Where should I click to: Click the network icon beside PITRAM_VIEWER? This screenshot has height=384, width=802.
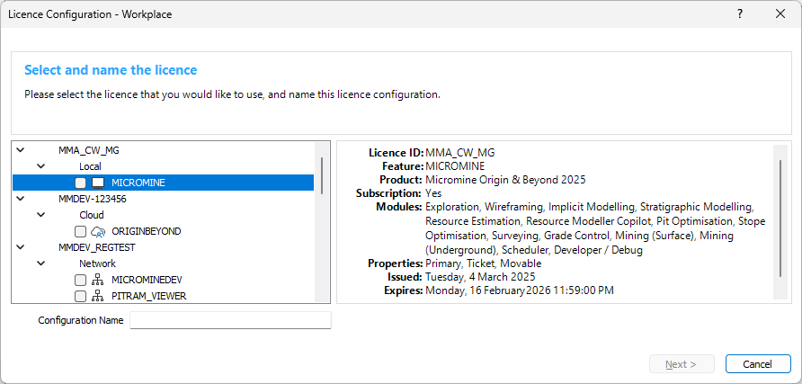(97, 296)
